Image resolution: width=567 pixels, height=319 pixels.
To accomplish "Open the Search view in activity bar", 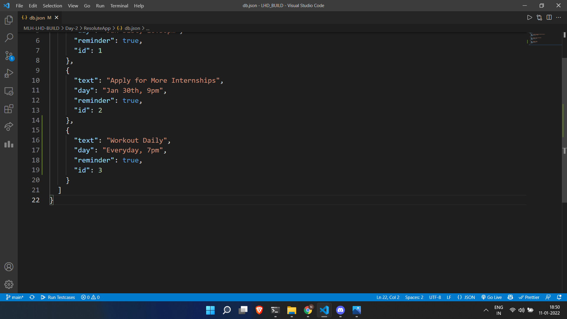I will [x=9, y=38].
